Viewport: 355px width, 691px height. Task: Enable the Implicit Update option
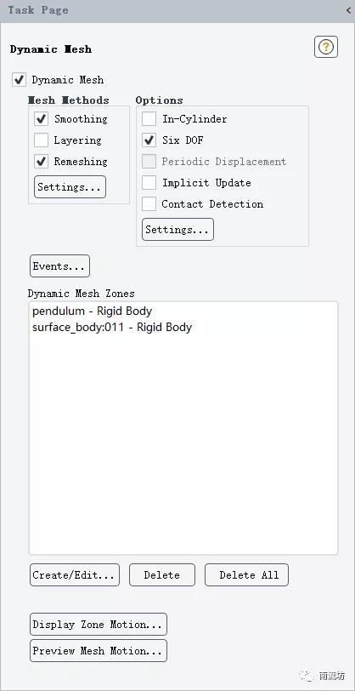pyautogui.click(x=149, y=182)
